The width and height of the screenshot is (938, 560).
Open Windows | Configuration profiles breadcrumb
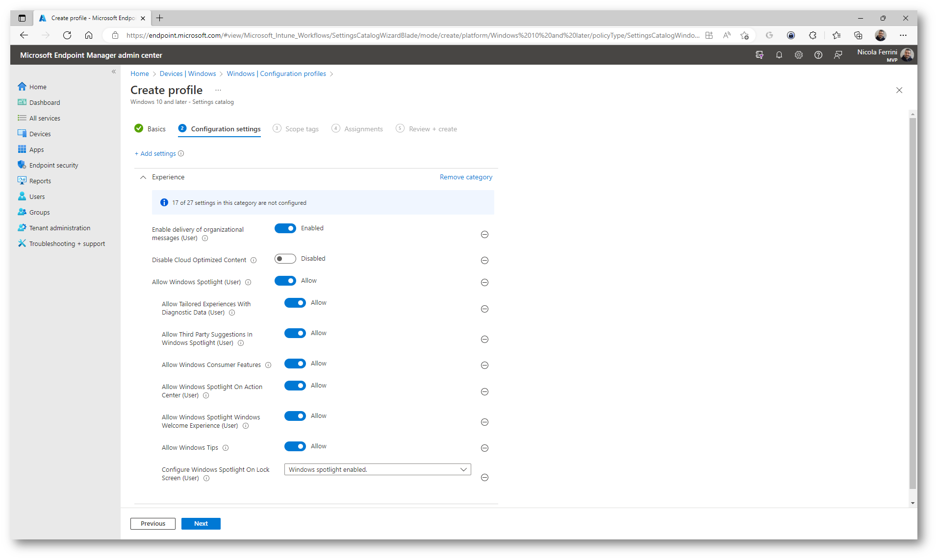click(x=276, y=73)
